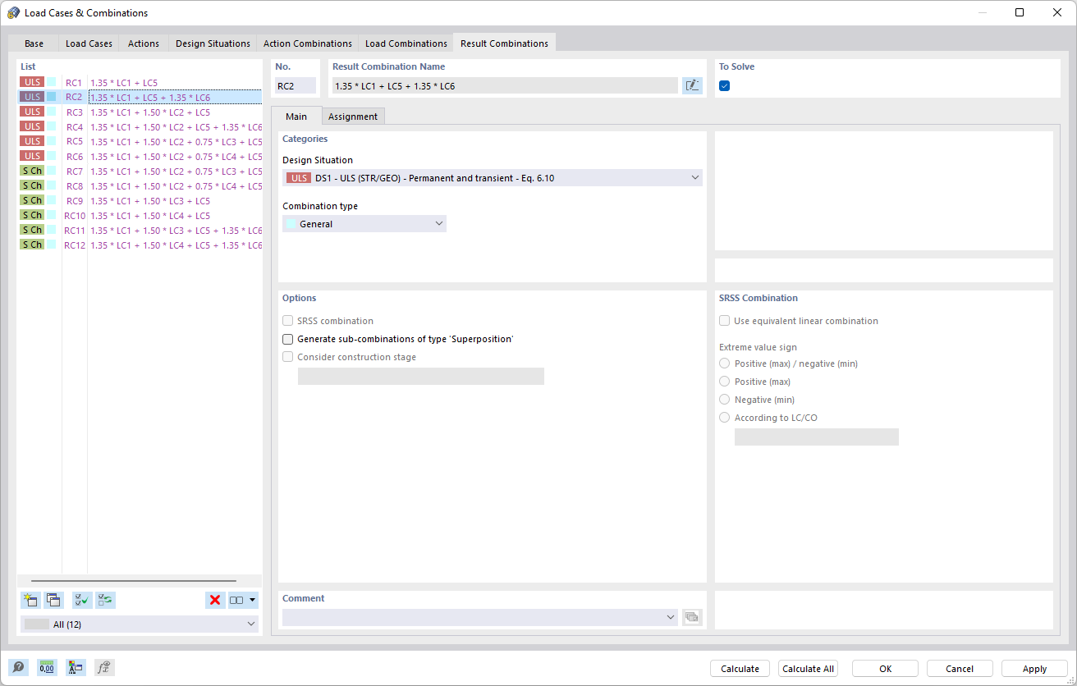Image resolution: width=1077 pixels, height=686 pixels.
Task: Create a new result combination
Action: pos(30,600)
